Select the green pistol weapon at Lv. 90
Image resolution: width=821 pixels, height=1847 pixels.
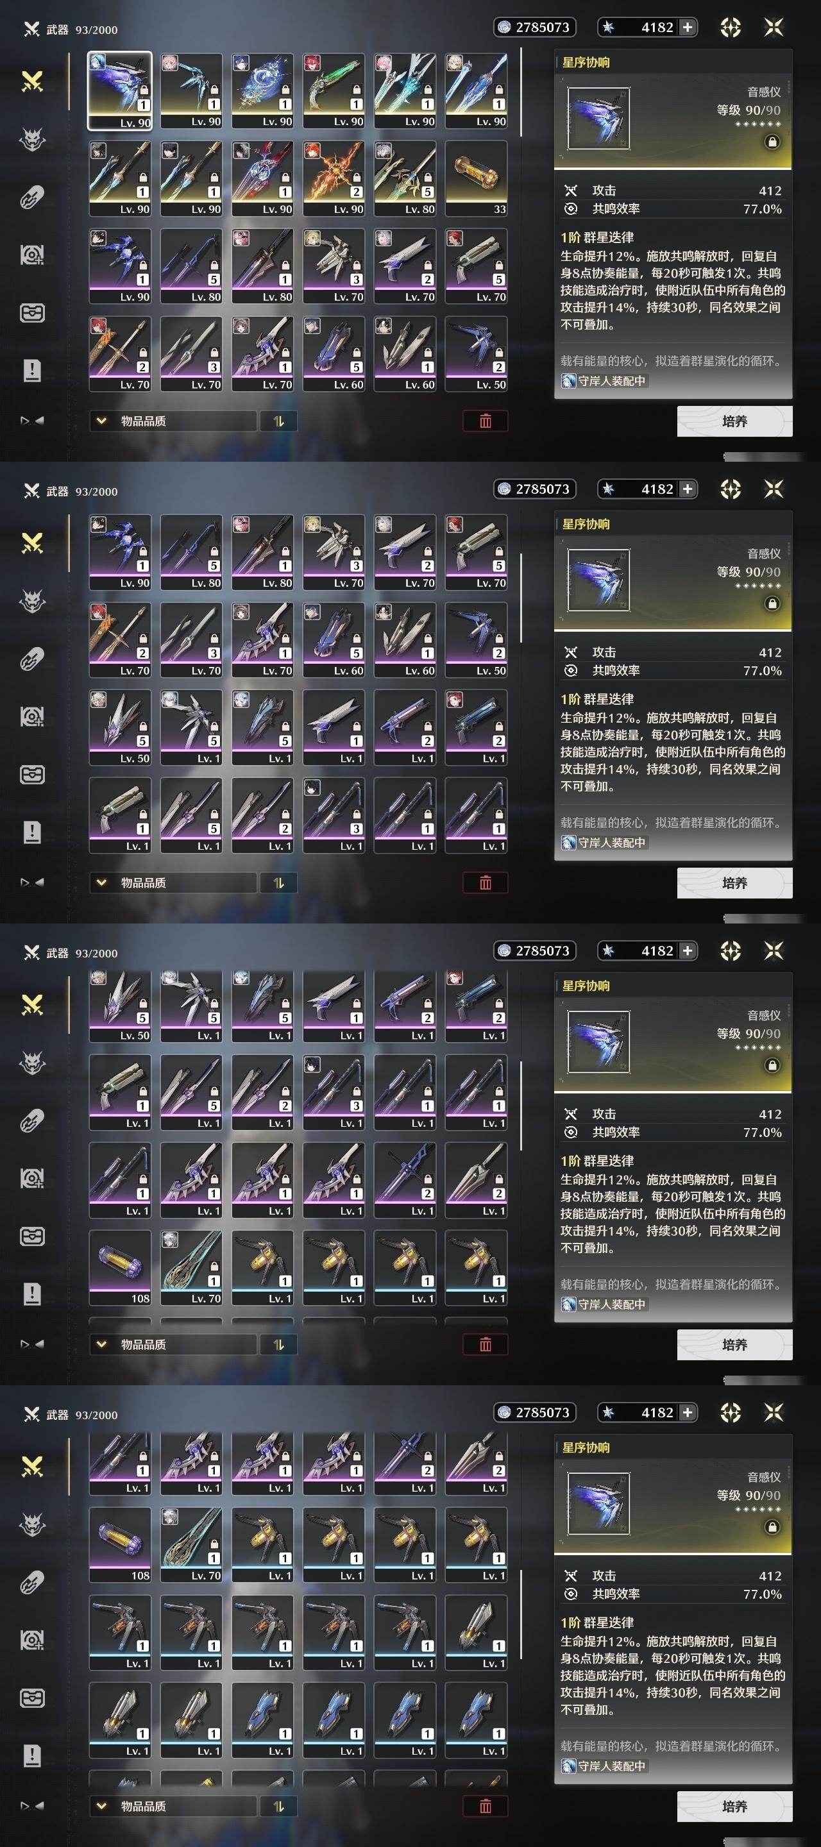[334, 90]
